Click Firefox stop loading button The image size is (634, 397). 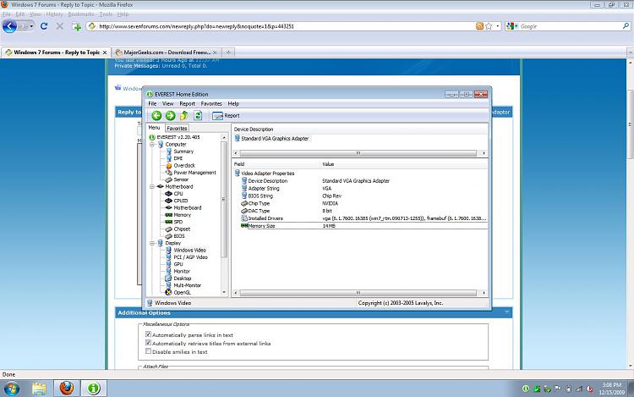pyautogui.click(x=60, y=26)
